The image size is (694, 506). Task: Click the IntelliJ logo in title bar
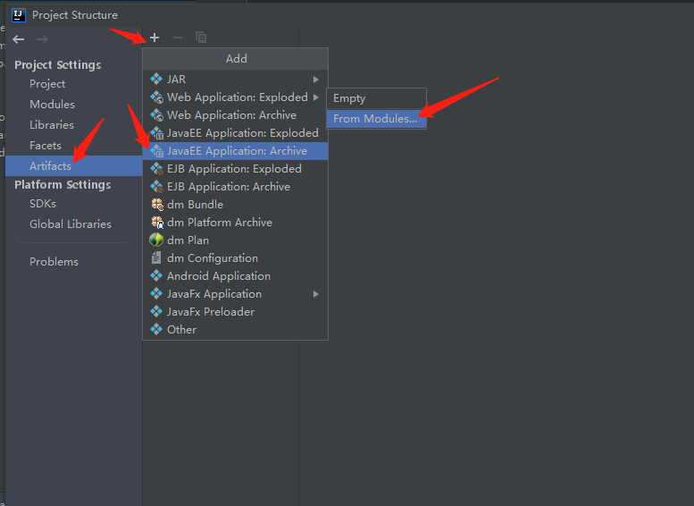pos(18,14)
